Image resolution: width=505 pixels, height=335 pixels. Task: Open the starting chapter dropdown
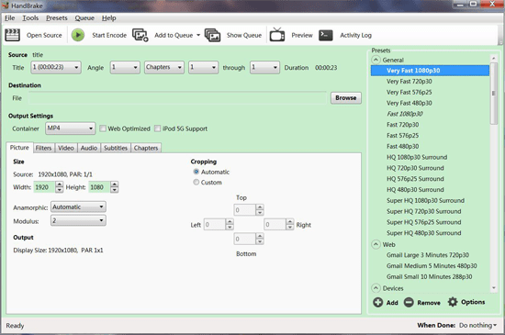click(203, 67)
